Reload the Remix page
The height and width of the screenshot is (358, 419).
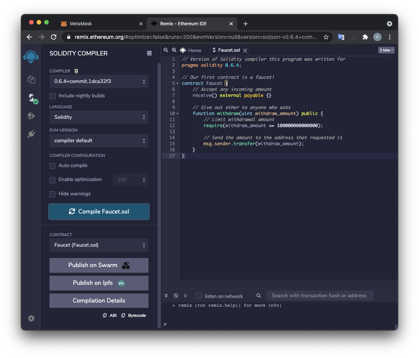pyautogui.click(x=54, y=37)
